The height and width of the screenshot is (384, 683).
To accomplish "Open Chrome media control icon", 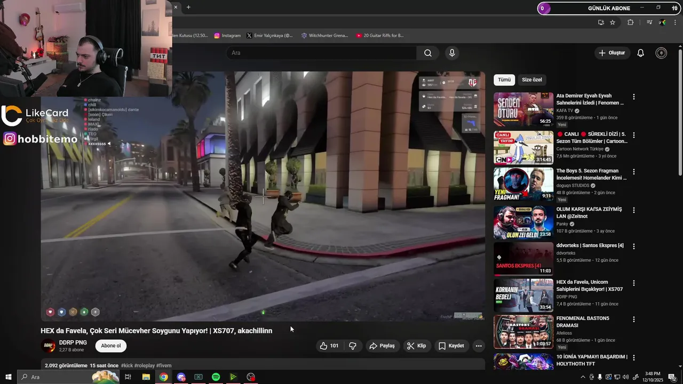I will coord(649,22).
